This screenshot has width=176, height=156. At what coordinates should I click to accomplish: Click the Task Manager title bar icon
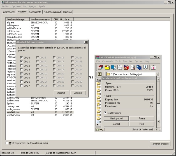coord(3,3)
